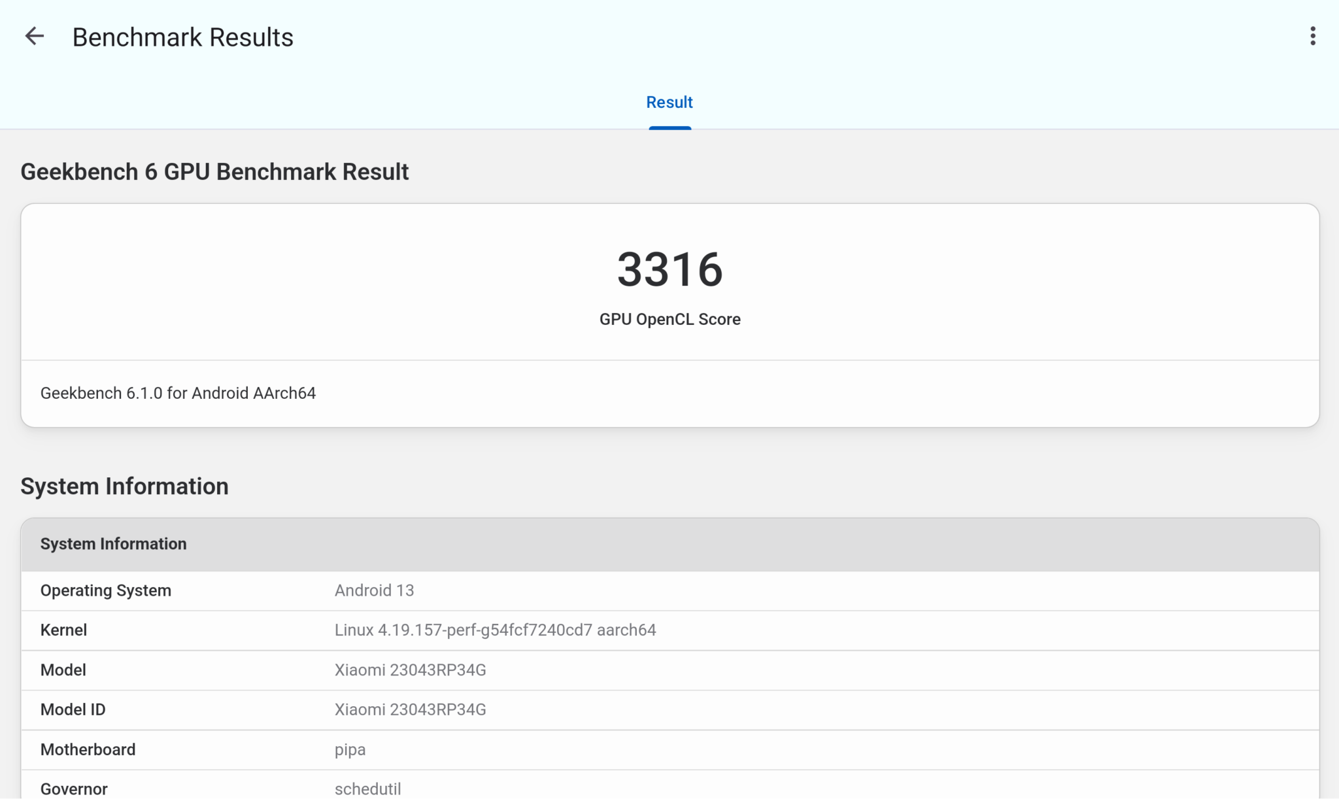Tap the Model ID row label
This screenshot has height=799, width=1339.
73,710
